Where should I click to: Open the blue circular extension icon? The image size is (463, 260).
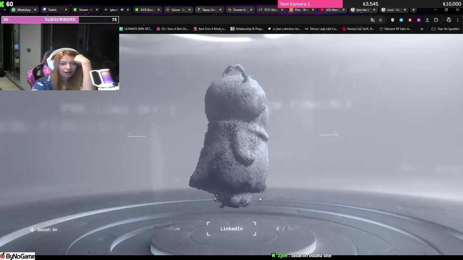click(401, 20)
